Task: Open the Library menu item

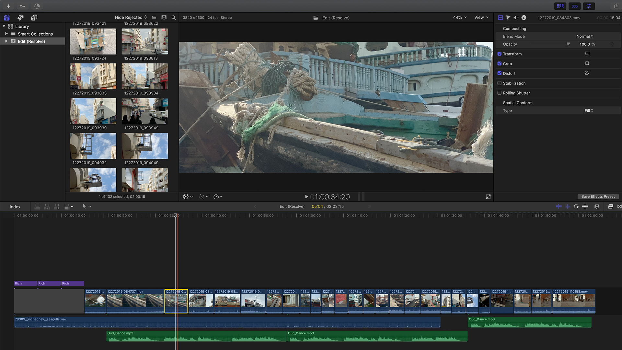Action: pos(22,26)
